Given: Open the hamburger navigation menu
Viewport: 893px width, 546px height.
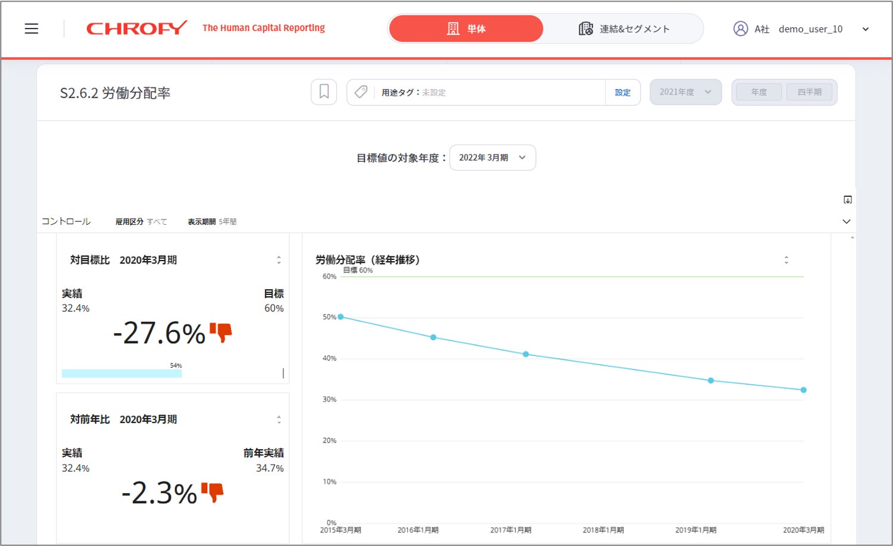Looking at the screenshot, I should [32, 29].
